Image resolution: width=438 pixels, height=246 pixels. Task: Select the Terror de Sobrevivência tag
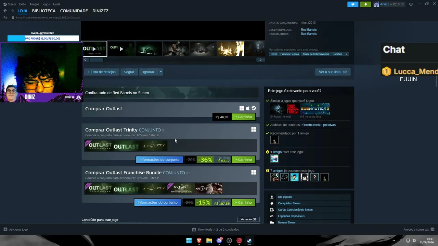click(316, 54)
